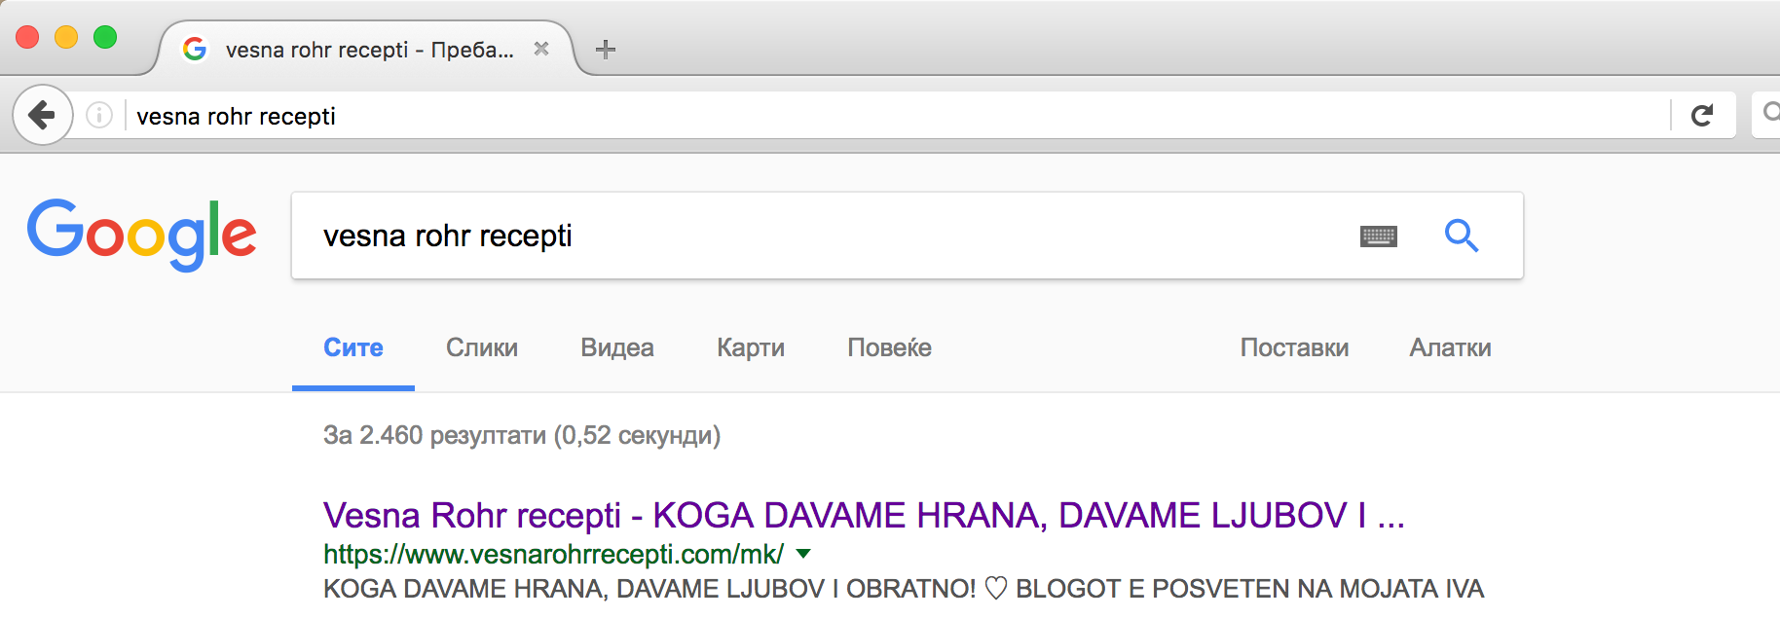The width and height of the screenshot is (1780, 619).
Task: Open the on-screen keyboard input tool
Action: (x=1378, y=236)
